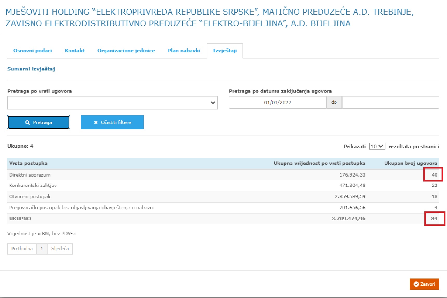The height and width of the screenshot is (298, 447).
Task: Go to the Prethodna page
Action: point(22,249)
